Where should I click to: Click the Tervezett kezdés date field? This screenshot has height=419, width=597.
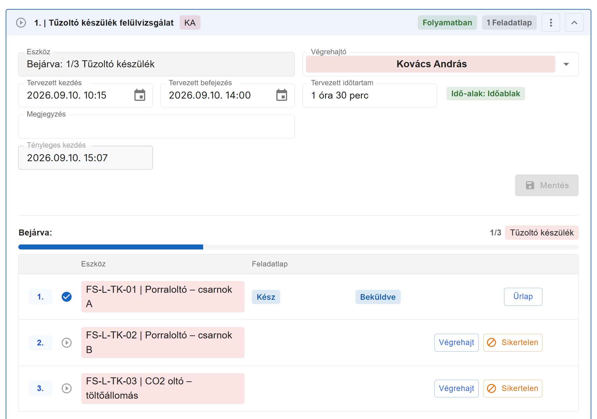tap(85, 95)
